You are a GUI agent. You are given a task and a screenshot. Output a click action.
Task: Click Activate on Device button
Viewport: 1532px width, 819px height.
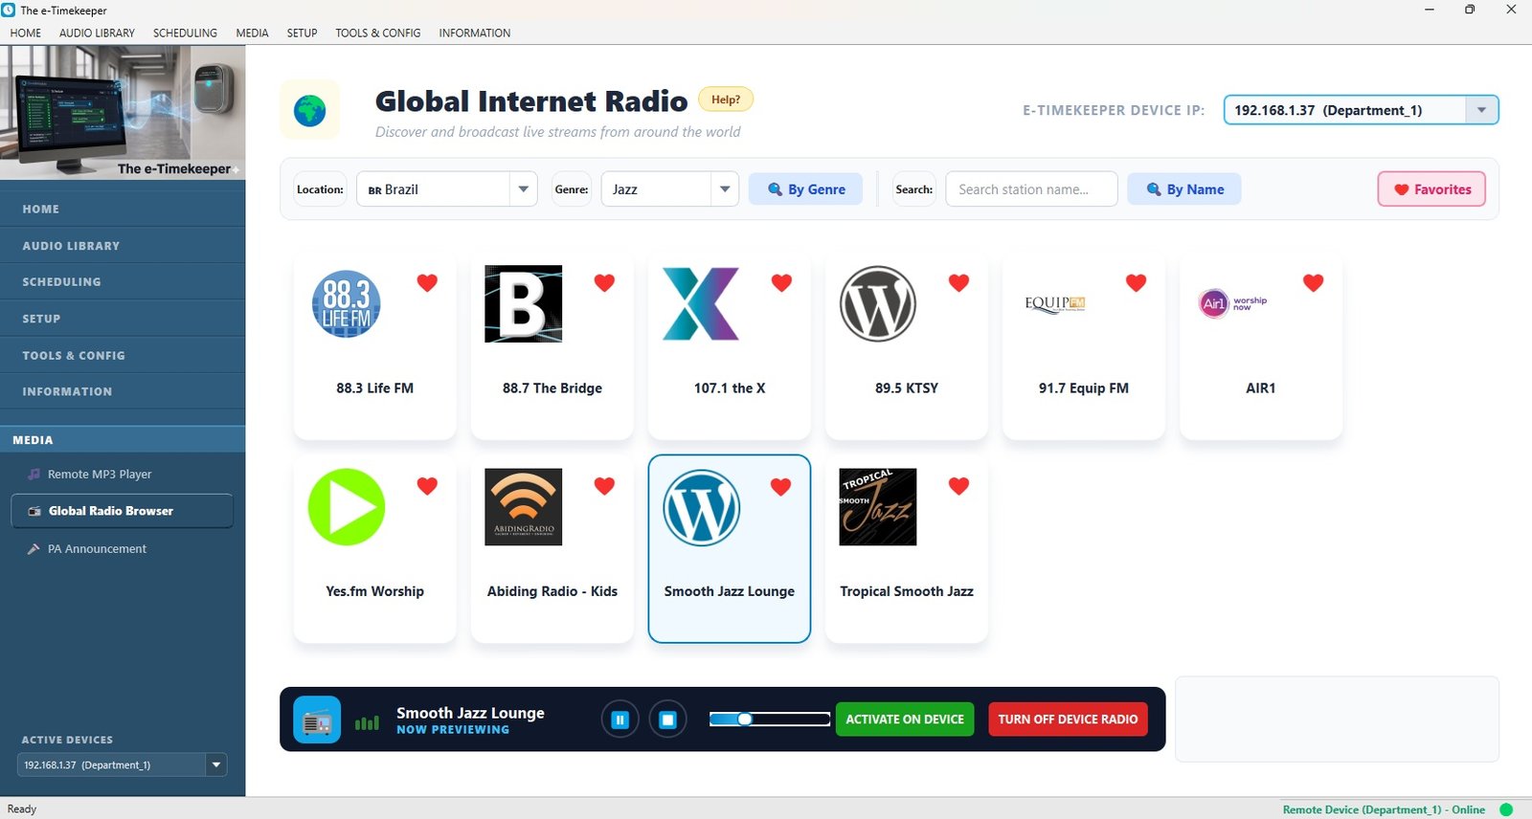click(x=905, y=719)
